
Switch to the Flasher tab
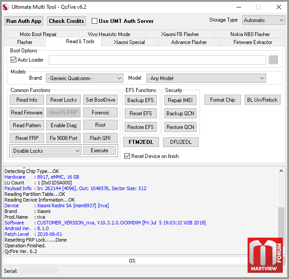(25, 42)
